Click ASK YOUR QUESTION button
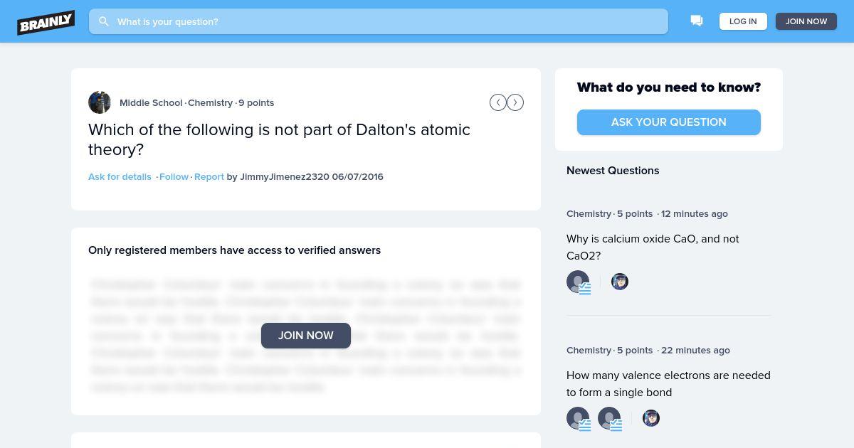The width and height of the screenshot is (854, 448). [x=669, y=122]
